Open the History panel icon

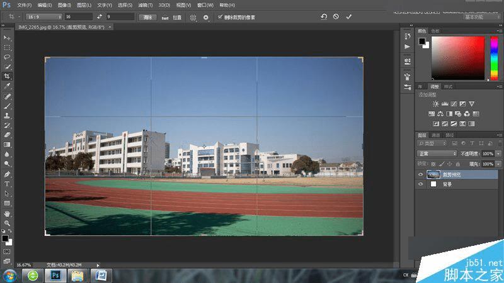pos(407,36)
